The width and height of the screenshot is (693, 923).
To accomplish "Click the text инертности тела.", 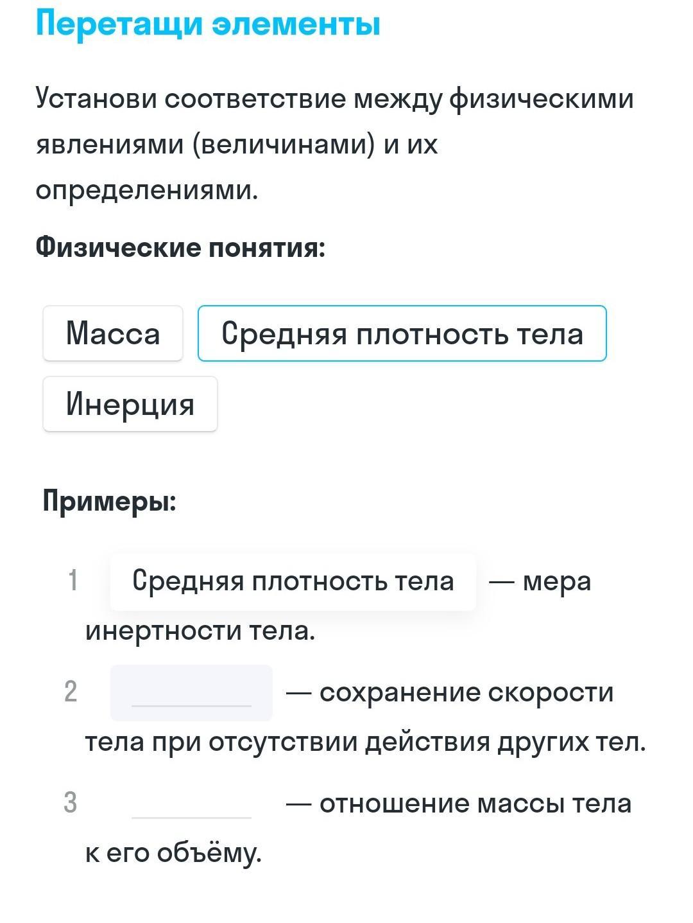I will pyautogui.click(x=200, y=631).
